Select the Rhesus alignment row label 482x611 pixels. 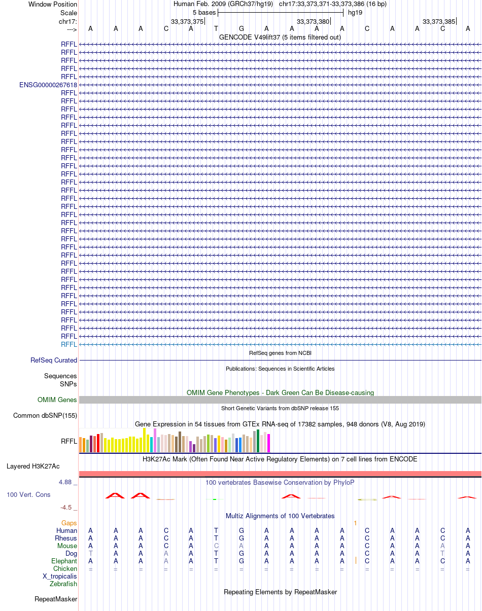tap(66, 538)
